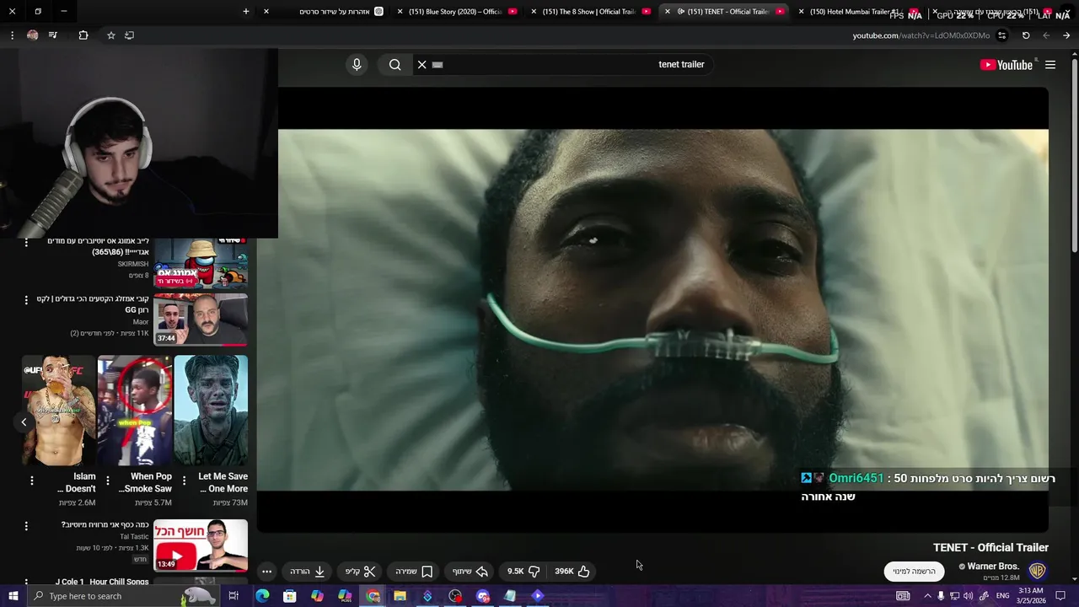Click the scissors clip button
Viewport: 1079px width, 607px height.
click(361, 571)
